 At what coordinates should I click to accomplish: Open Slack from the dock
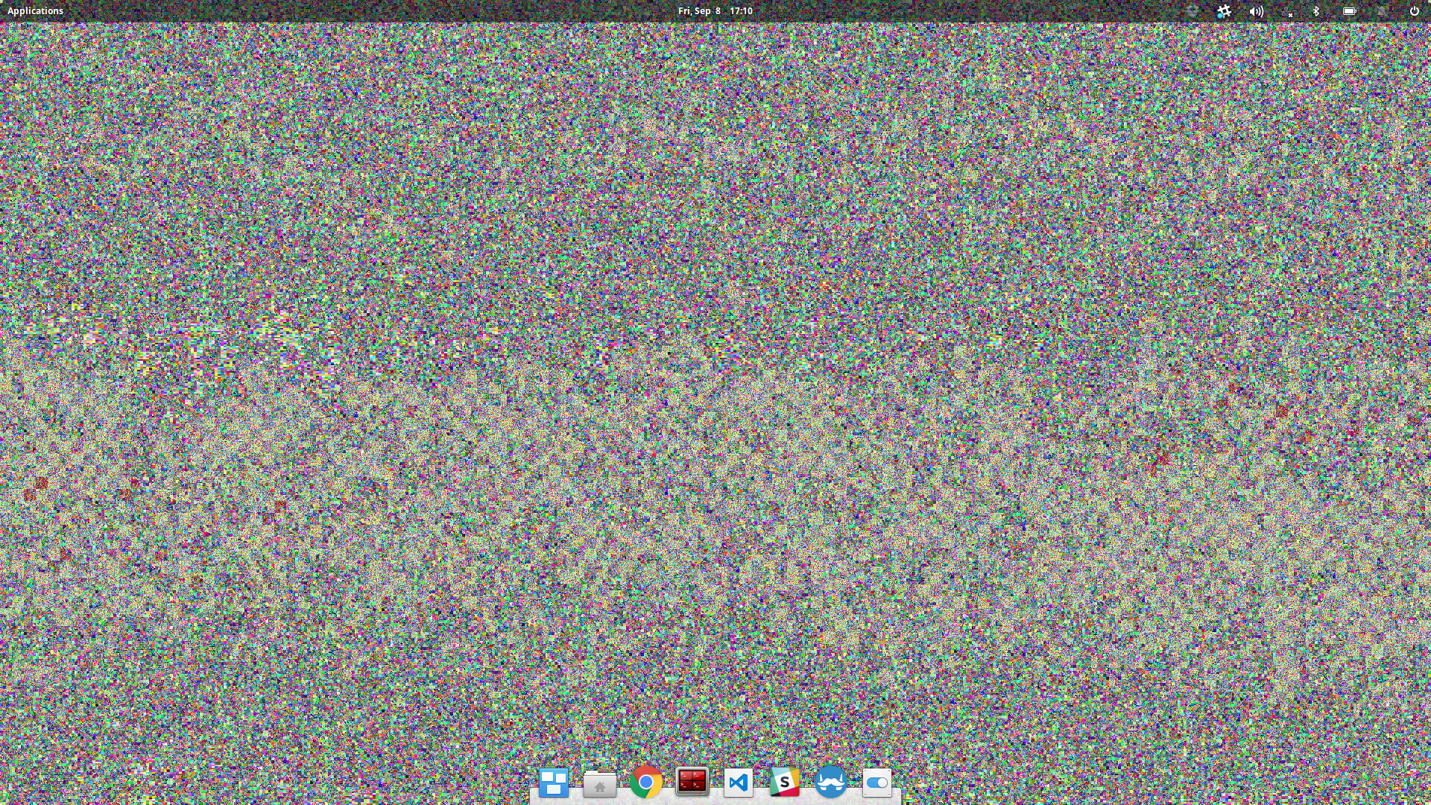pyautogui.click(x=785, y=783)
